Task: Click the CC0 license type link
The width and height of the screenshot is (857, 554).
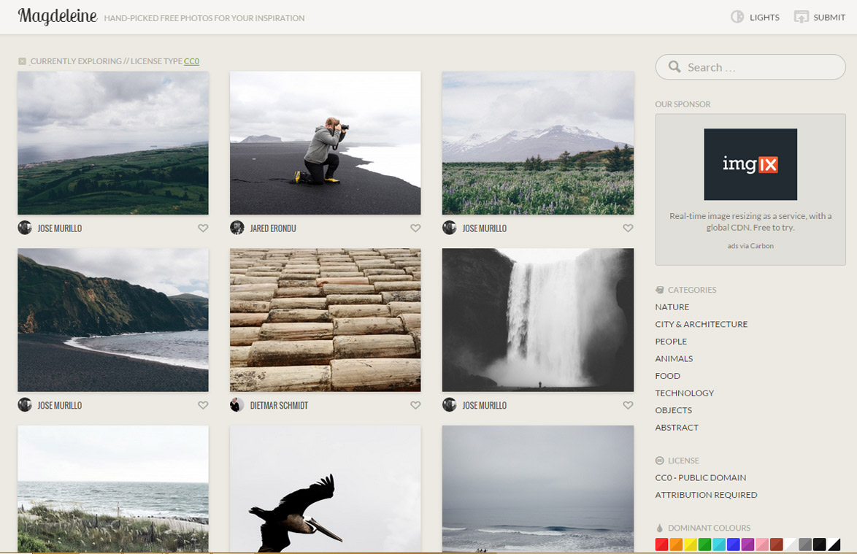Action: pyautogui.click(x=191, y=61)
